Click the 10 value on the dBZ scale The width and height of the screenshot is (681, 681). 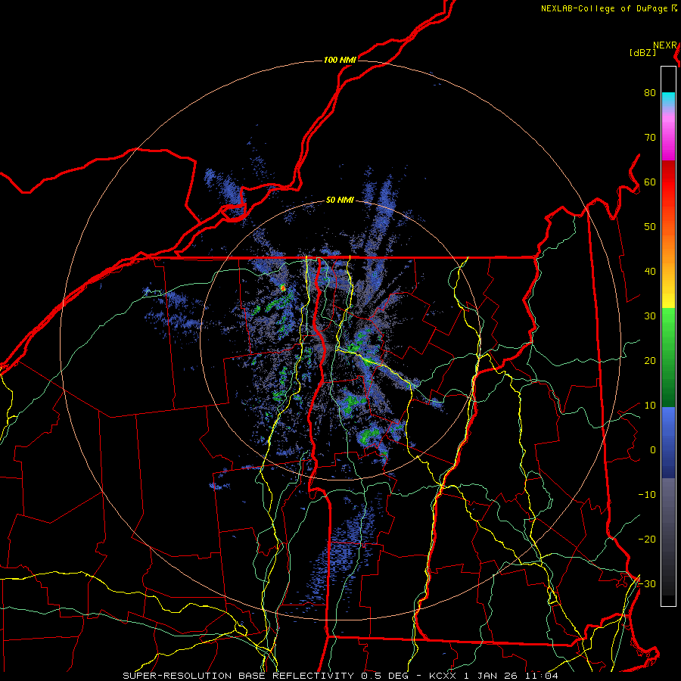click(650, 406)
